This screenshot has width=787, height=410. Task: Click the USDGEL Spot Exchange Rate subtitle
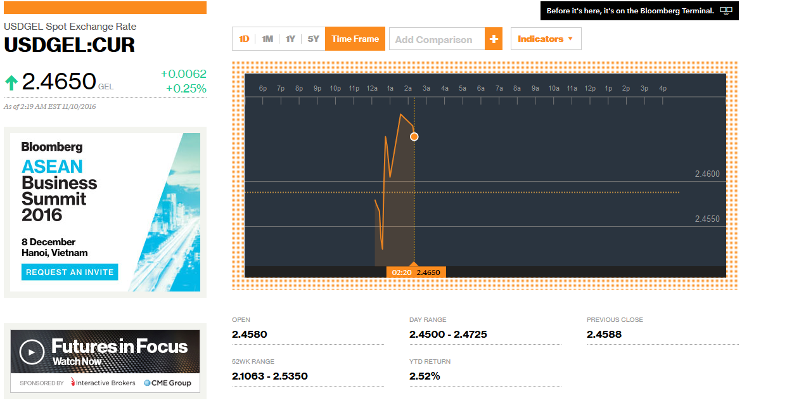70,27
